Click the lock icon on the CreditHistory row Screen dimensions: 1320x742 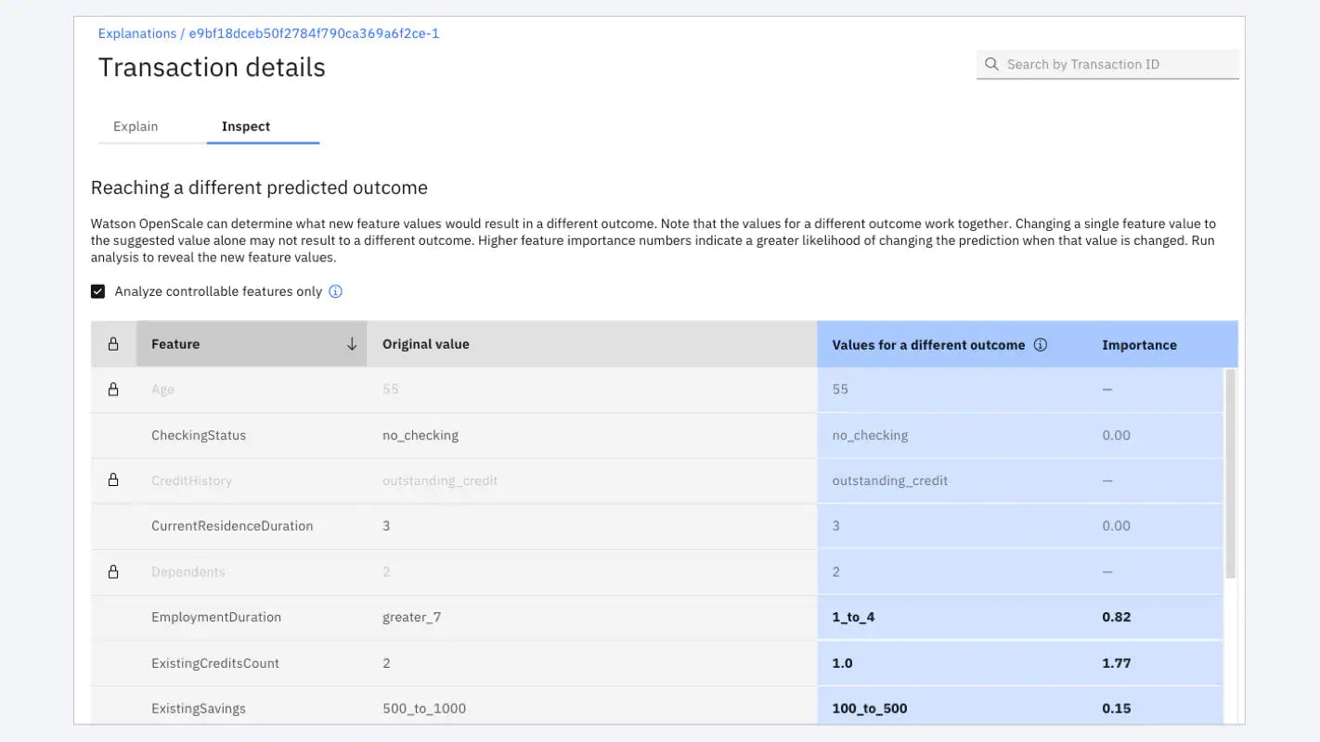click(x=113, y=480)
